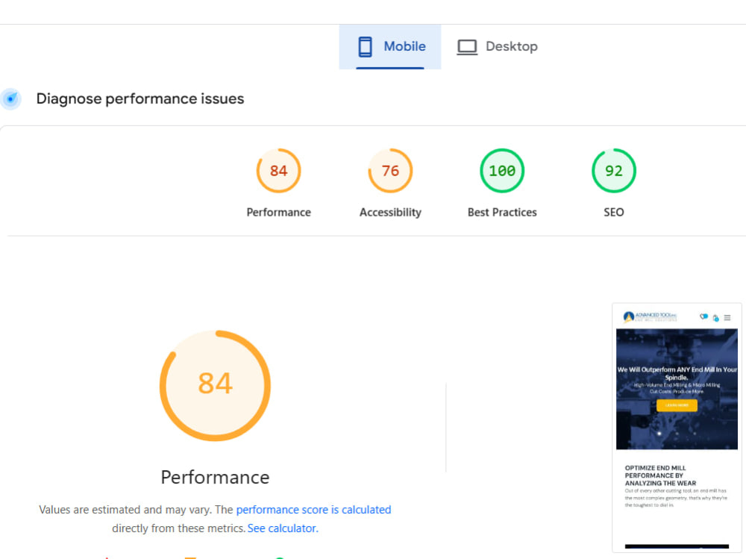Jump to Performance score gauge 84
Image resolution: width=746 pixels, height=559 pixels.
(278, 170)
